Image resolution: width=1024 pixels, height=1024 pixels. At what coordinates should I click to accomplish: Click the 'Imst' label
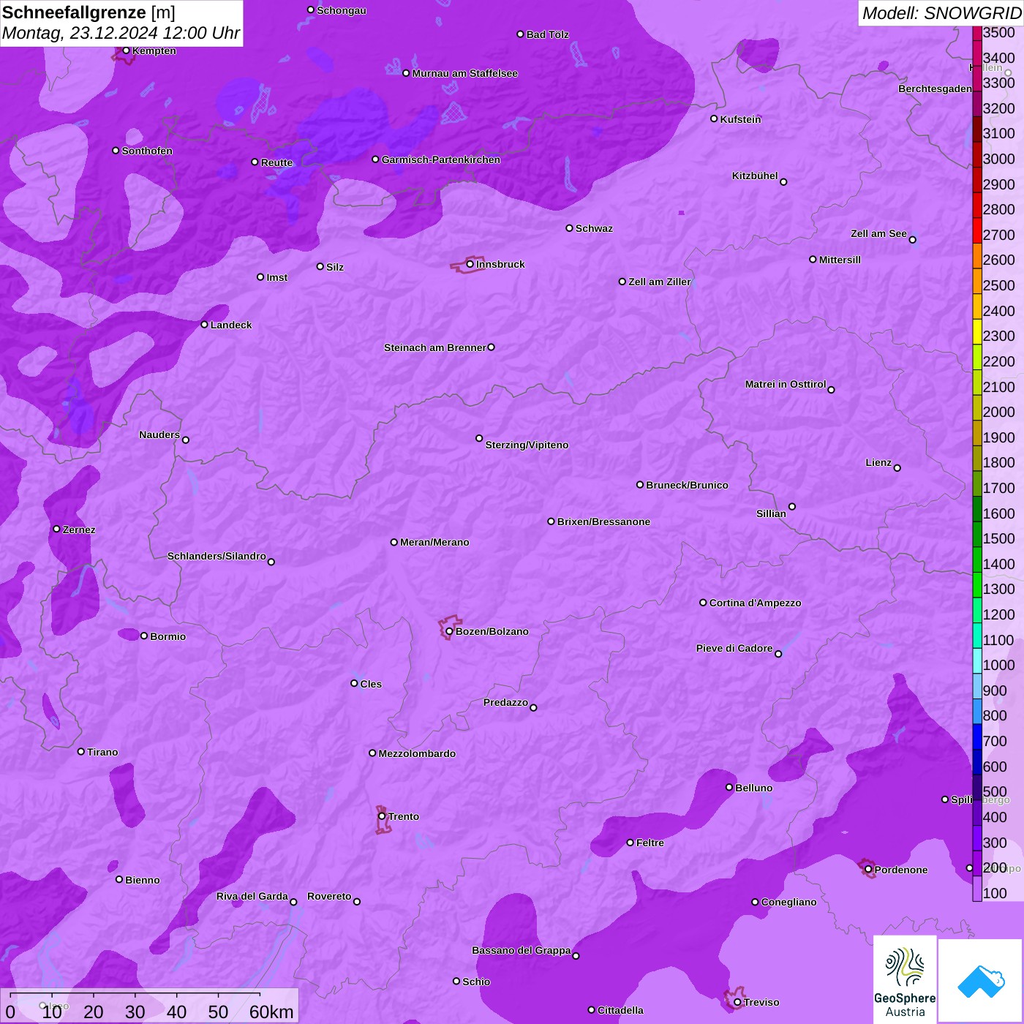pyautogui.click(x=277, y=277)
